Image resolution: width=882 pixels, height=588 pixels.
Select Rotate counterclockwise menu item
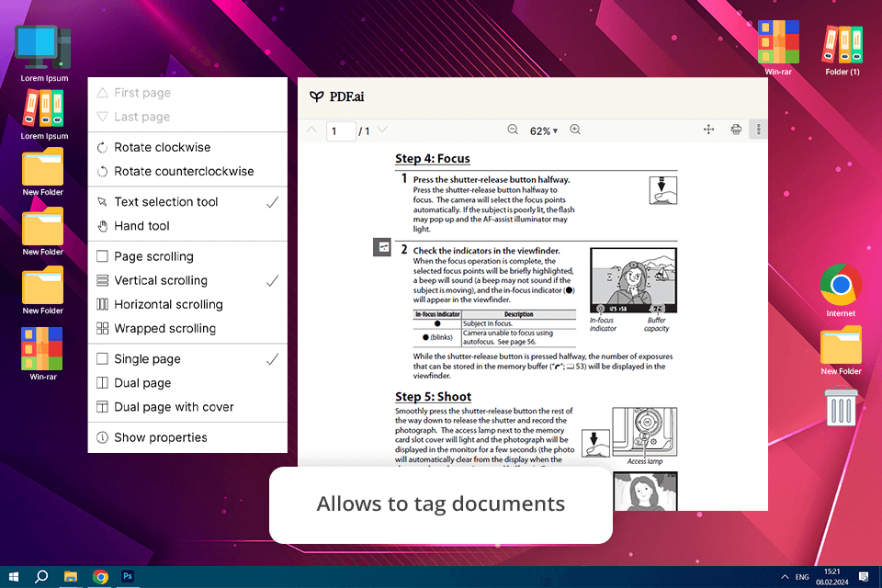(187, 172)
